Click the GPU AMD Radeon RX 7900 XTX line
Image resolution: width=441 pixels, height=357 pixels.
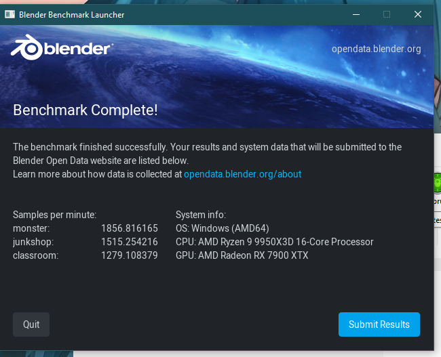(x=242, y=255)
